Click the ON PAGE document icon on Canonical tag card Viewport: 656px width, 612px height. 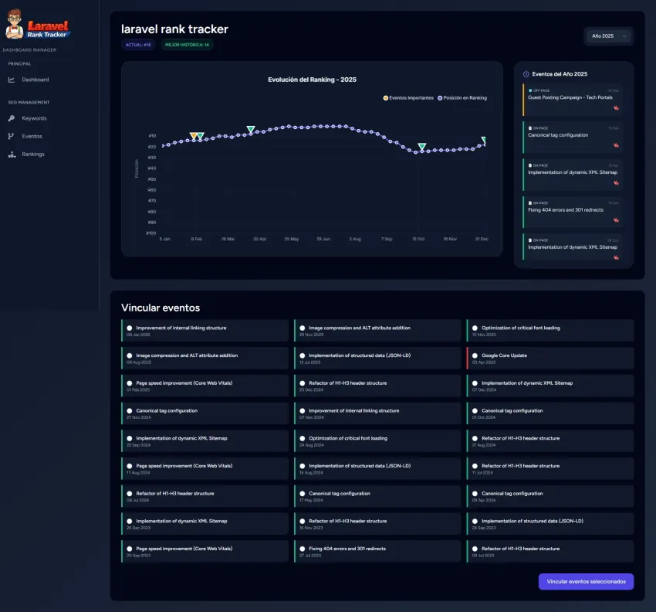(x=529, y=127)
